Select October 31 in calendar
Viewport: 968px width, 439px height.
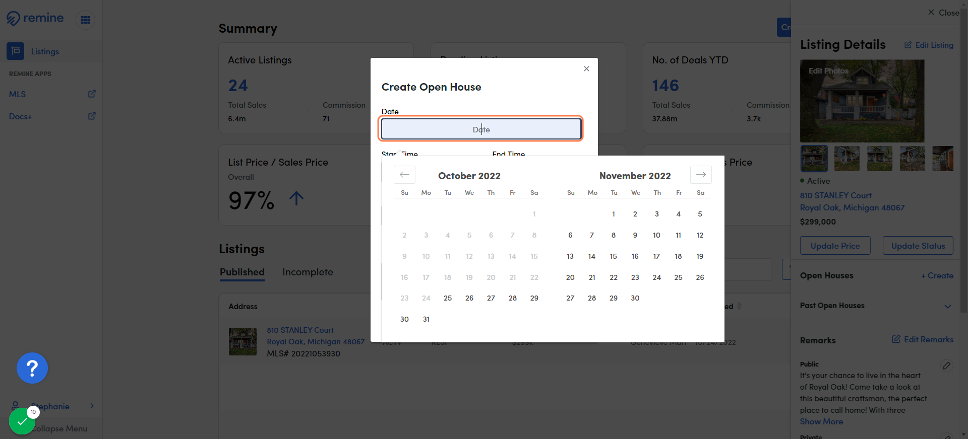(426, 319)
